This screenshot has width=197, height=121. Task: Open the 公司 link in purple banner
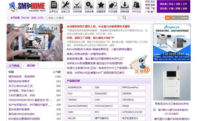[185, 4]
